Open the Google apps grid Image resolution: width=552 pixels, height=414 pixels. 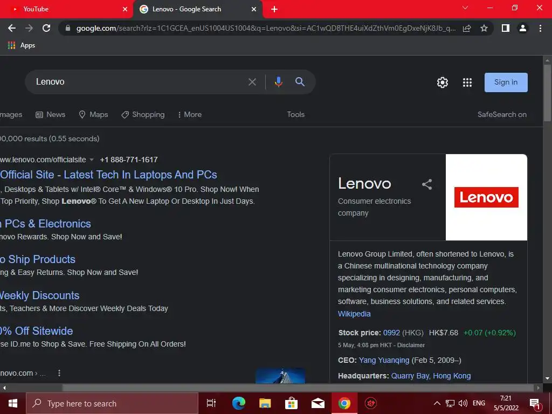pyautogui.click(x=467, y=82)
